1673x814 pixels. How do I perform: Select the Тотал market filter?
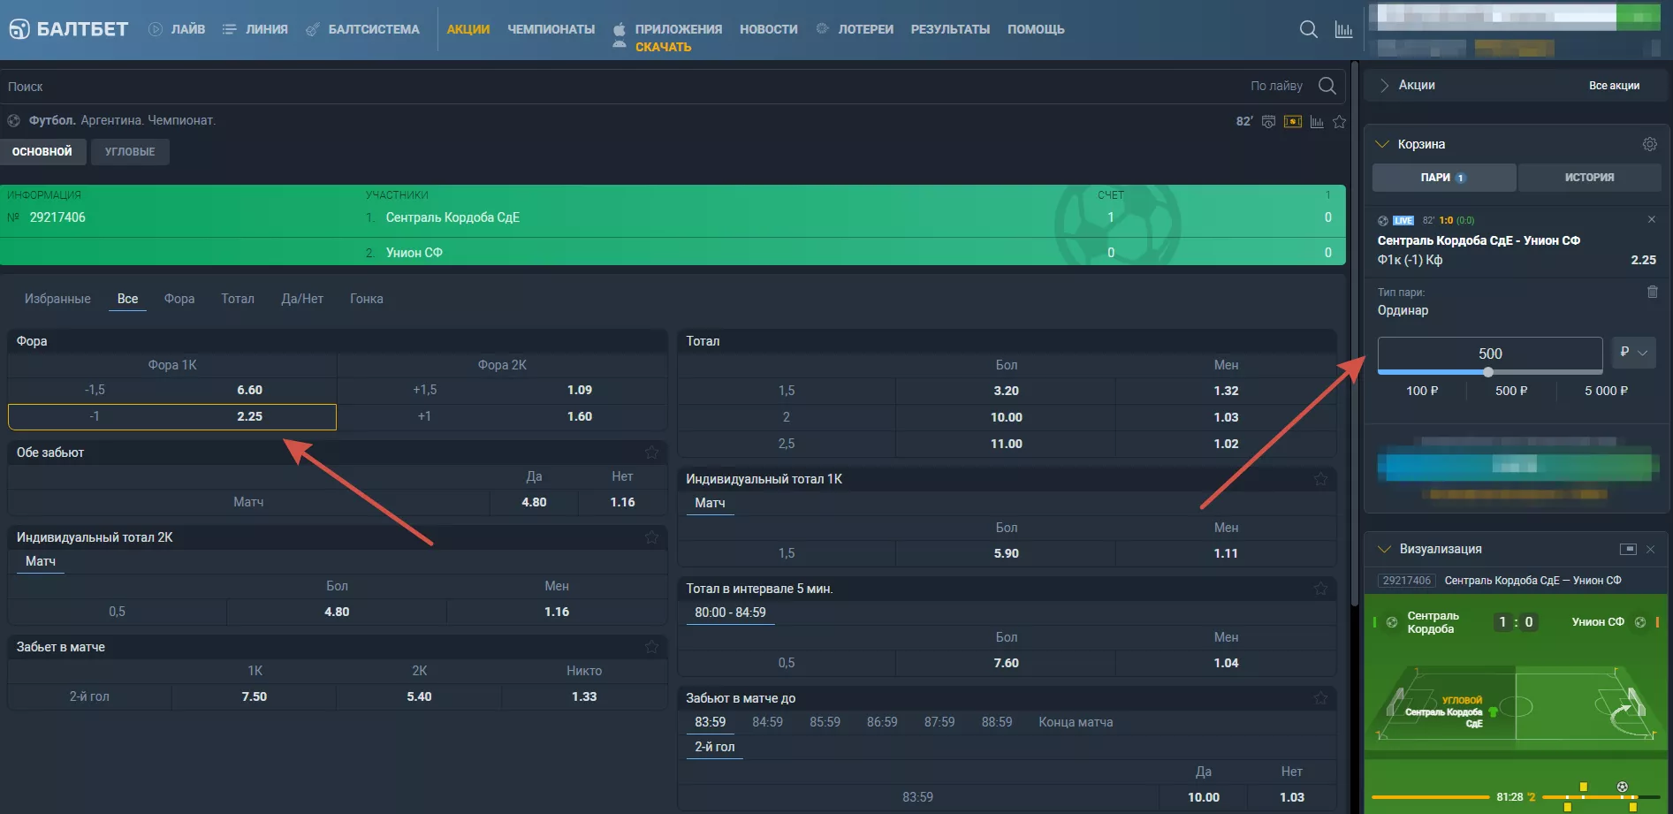pos(237,299)
